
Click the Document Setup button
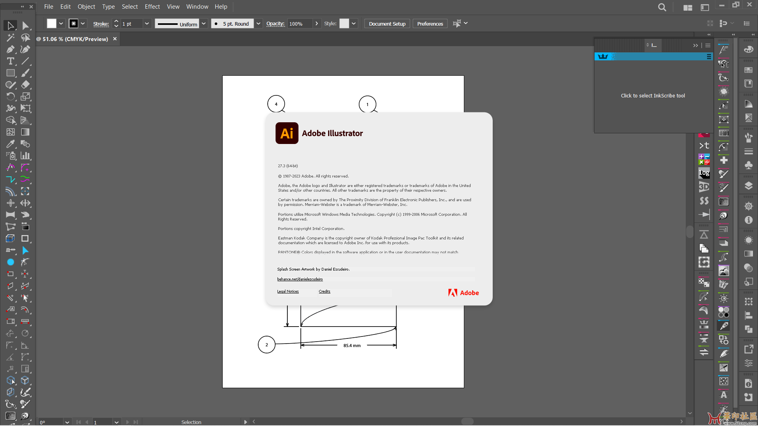point(387,24)
